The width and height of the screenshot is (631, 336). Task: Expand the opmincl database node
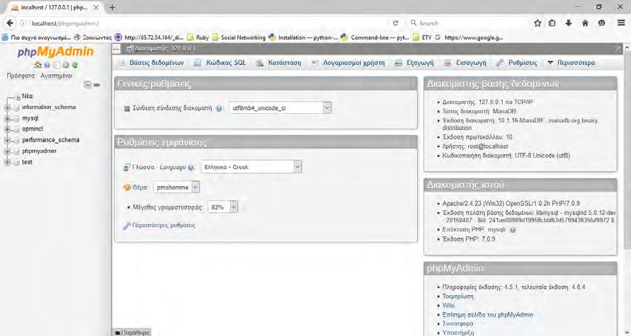pyautogui.click(x=7, y=129)
